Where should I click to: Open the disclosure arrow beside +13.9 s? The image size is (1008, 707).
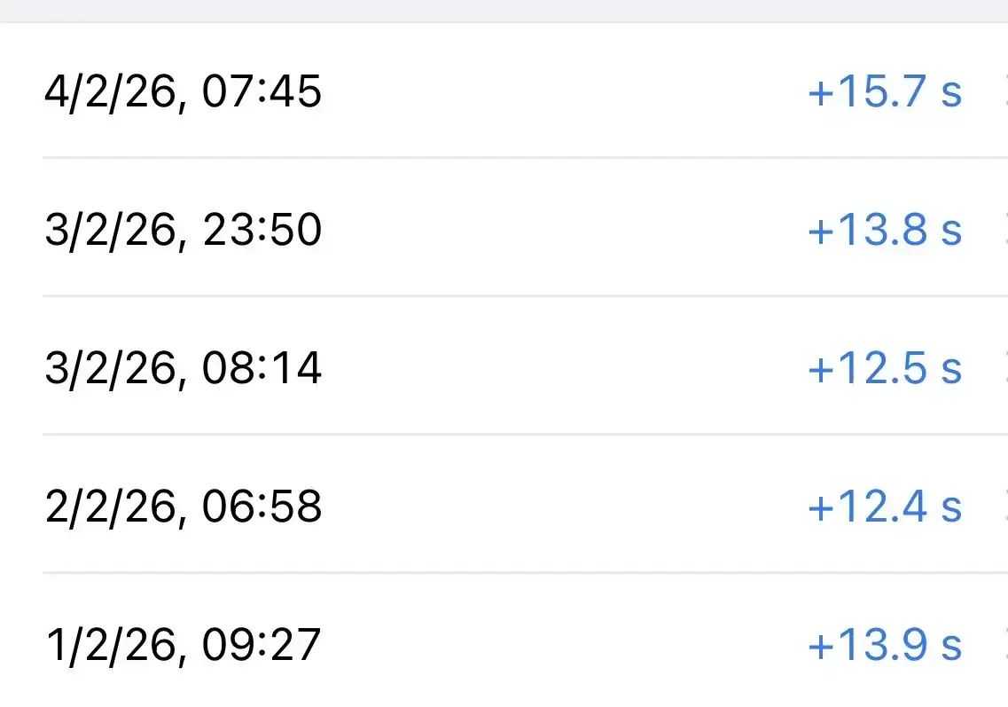(x=1004, y=645)
